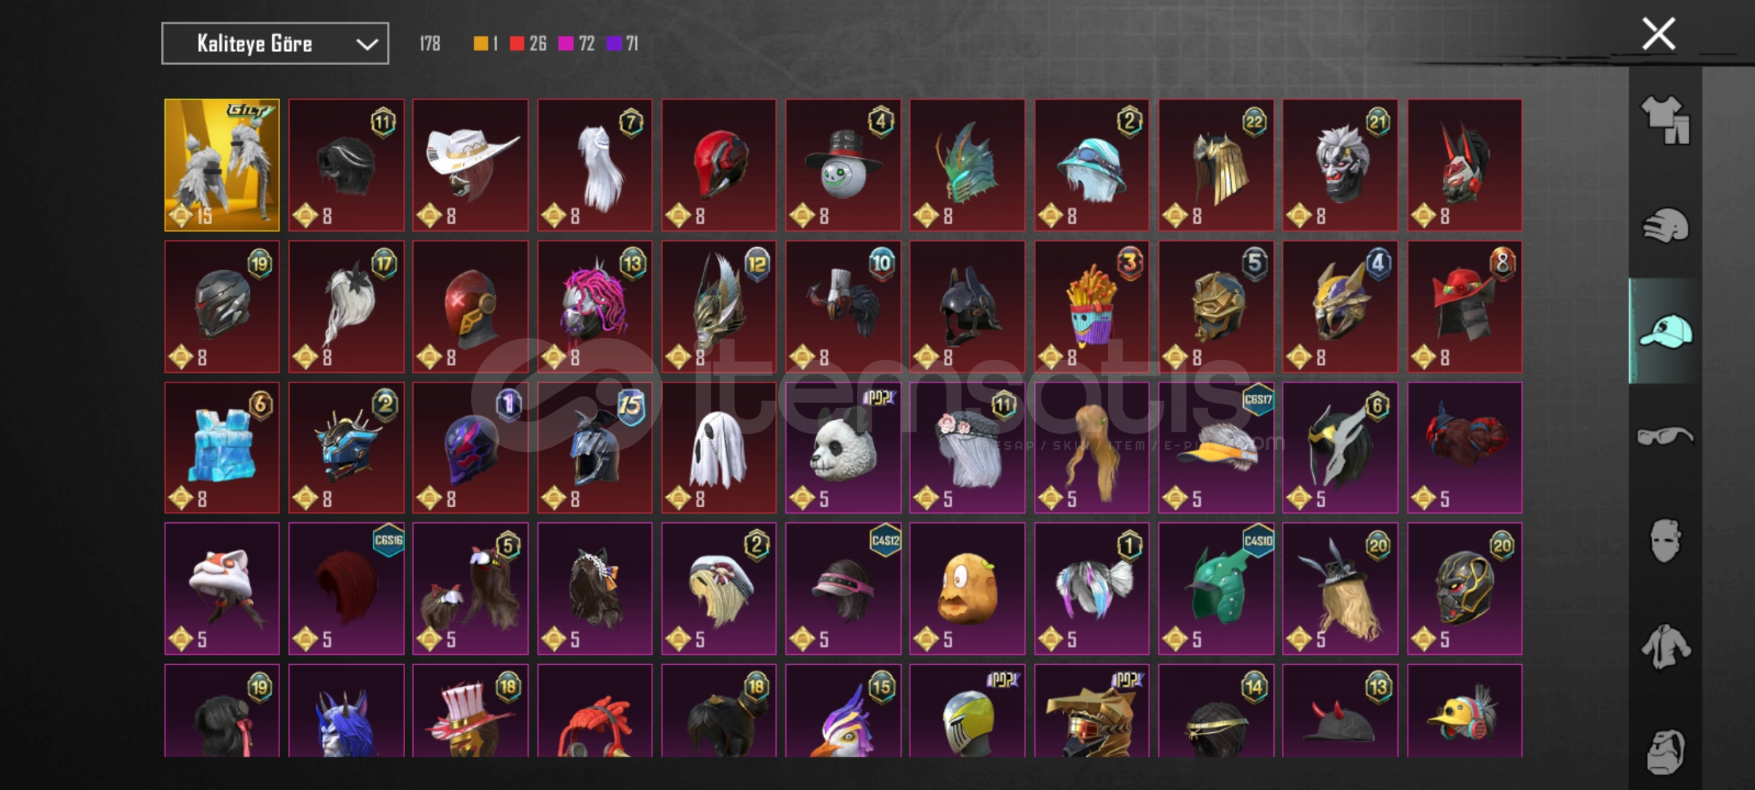Open the jacket category icon
Image resolution: width=1755 pixels, height=790 pixels.
pyautogui.click(x=1665, y=647)
